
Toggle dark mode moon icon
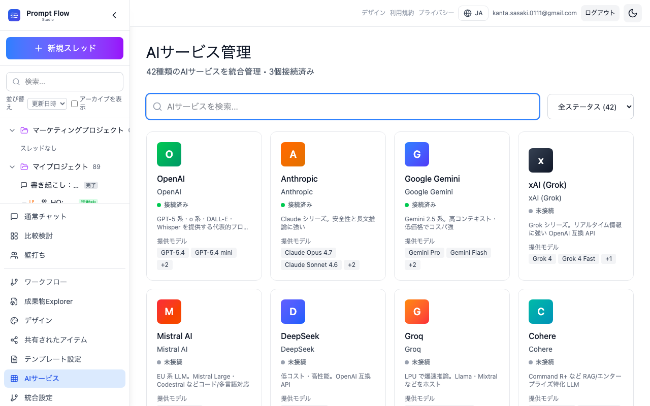[633, 13]
